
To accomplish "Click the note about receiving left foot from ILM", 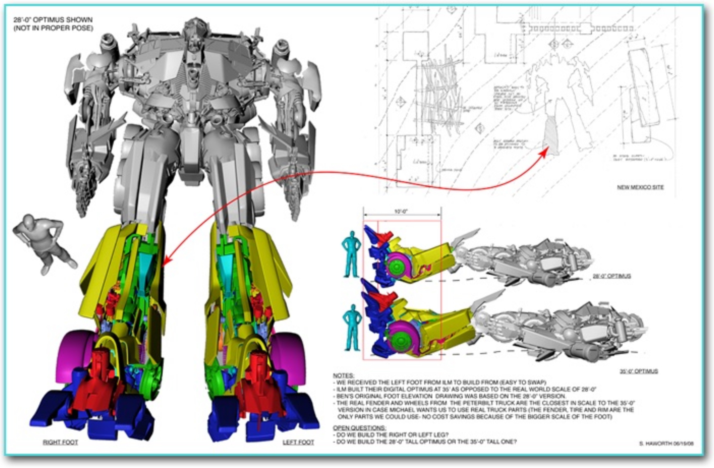I will [440, 382].
